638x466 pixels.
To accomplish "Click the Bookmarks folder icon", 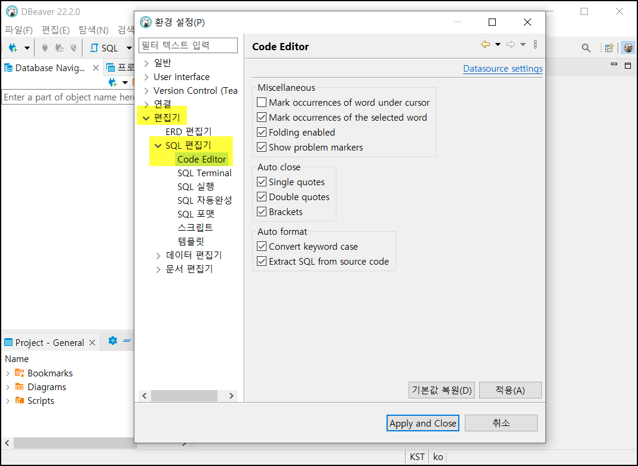I will (20, 373).
